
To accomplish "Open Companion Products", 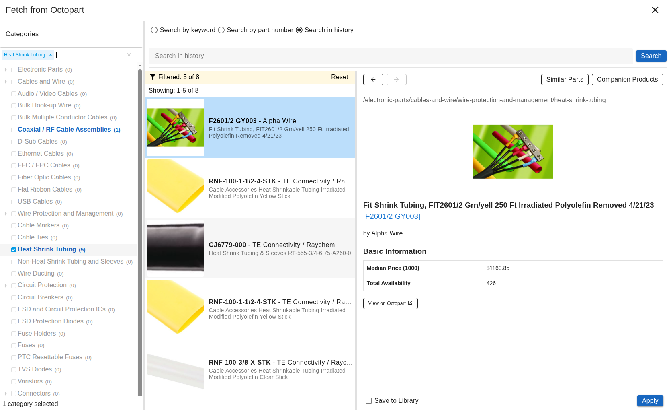I will pos(627,80).
